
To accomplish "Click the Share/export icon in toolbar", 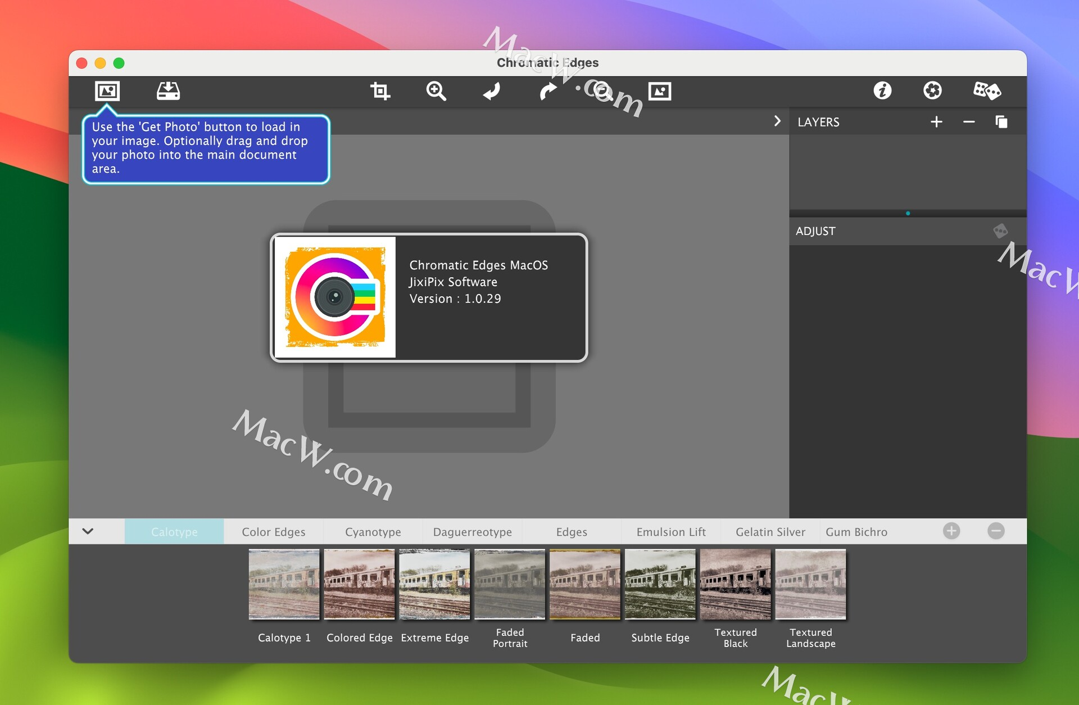I will tap(168, 91).
